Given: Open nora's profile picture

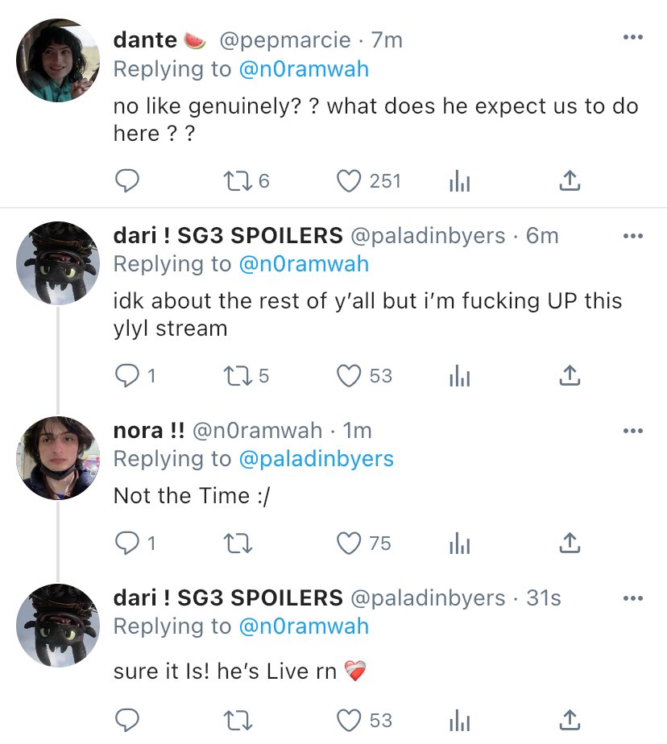Looking at the screenshot, I should 57,457.
